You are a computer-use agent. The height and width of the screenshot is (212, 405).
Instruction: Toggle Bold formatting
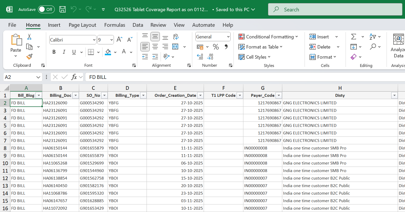(x=54, y=52)
